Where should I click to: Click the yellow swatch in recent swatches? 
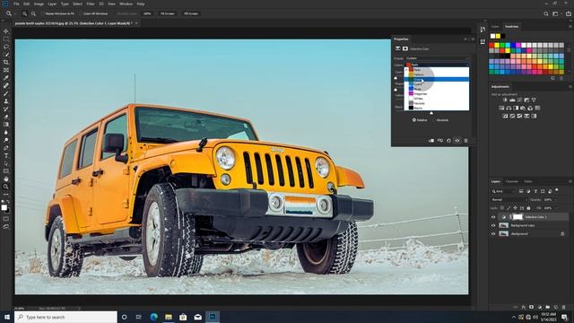click(x=498, y=36)
